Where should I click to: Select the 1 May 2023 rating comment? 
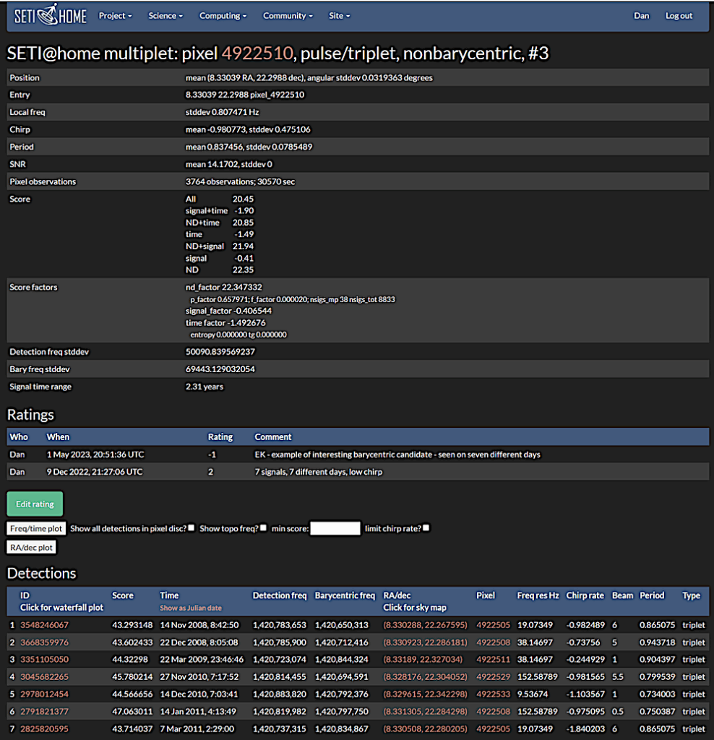tap(397, 455)
